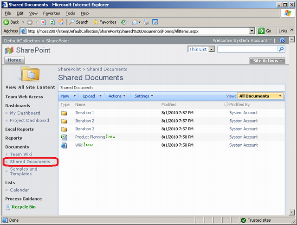Click the SharePoint site logo icon
The height and width of the screenshot is (225, 297).
tap(9, 50)
